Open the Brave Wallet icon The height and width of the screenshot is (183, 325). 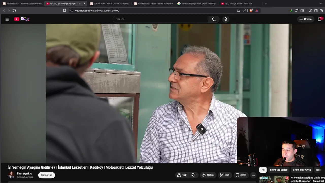(x=321, y=11)
